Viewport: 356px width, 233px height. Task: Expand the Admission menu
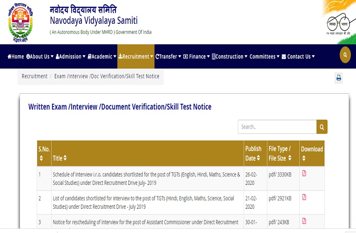tap(71, 57)
